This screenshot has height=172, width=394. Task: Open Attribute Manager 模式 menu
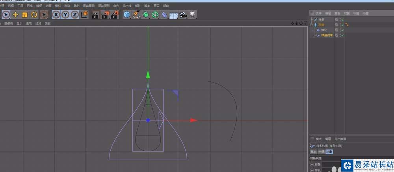click(x=319, y=139)
